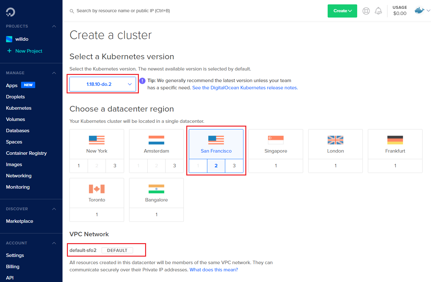
Task: Open account Settings
Action: coord(15,255)
